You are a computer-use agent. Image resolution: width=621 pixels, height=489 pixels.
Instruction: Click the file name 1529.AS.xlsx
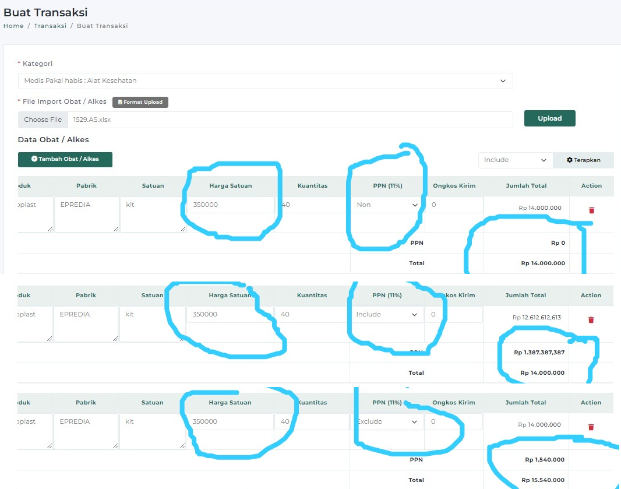tap(92, 119)
